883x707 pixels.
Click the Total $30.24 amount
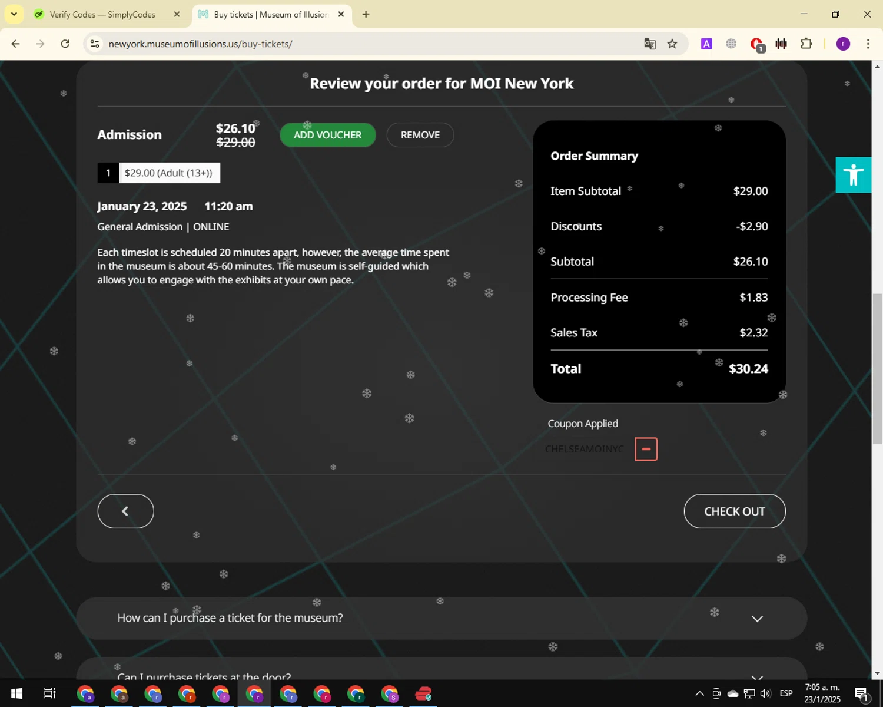pos(748,369)
